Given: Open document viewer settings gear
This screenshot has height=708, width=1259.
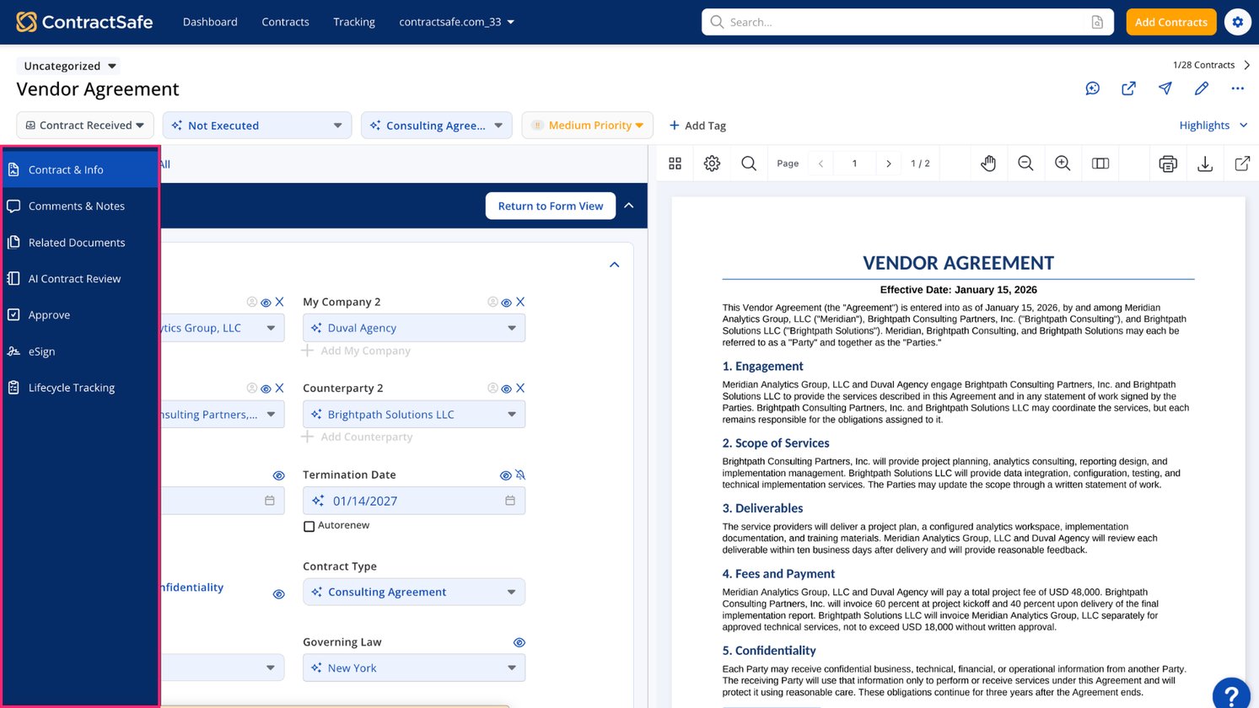Looking at the screenshot, I should [x=712, y=164].
